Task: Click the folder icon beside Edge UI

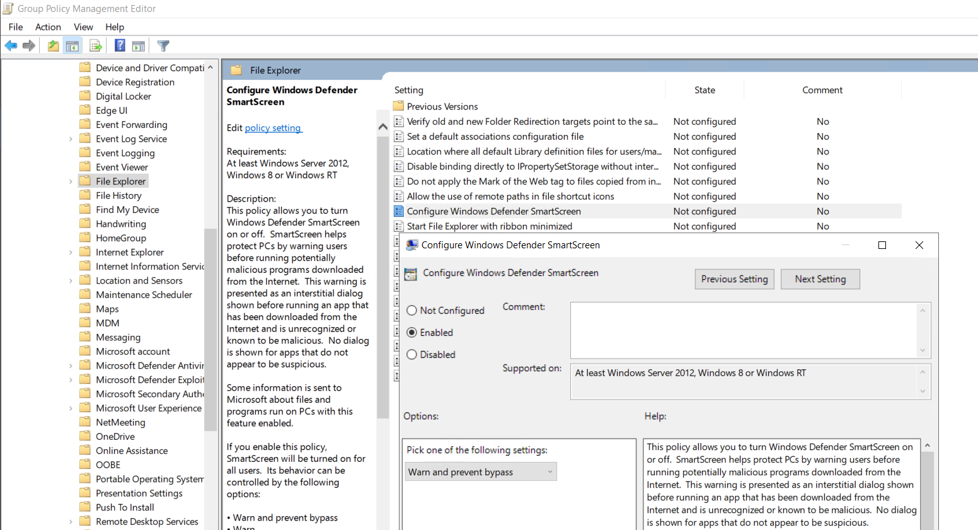Action: point(85,110)
